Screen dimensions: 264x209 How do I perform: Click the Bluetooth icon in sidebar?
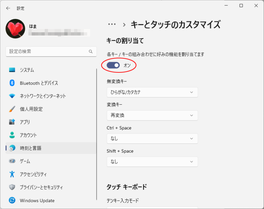point(12,83)
